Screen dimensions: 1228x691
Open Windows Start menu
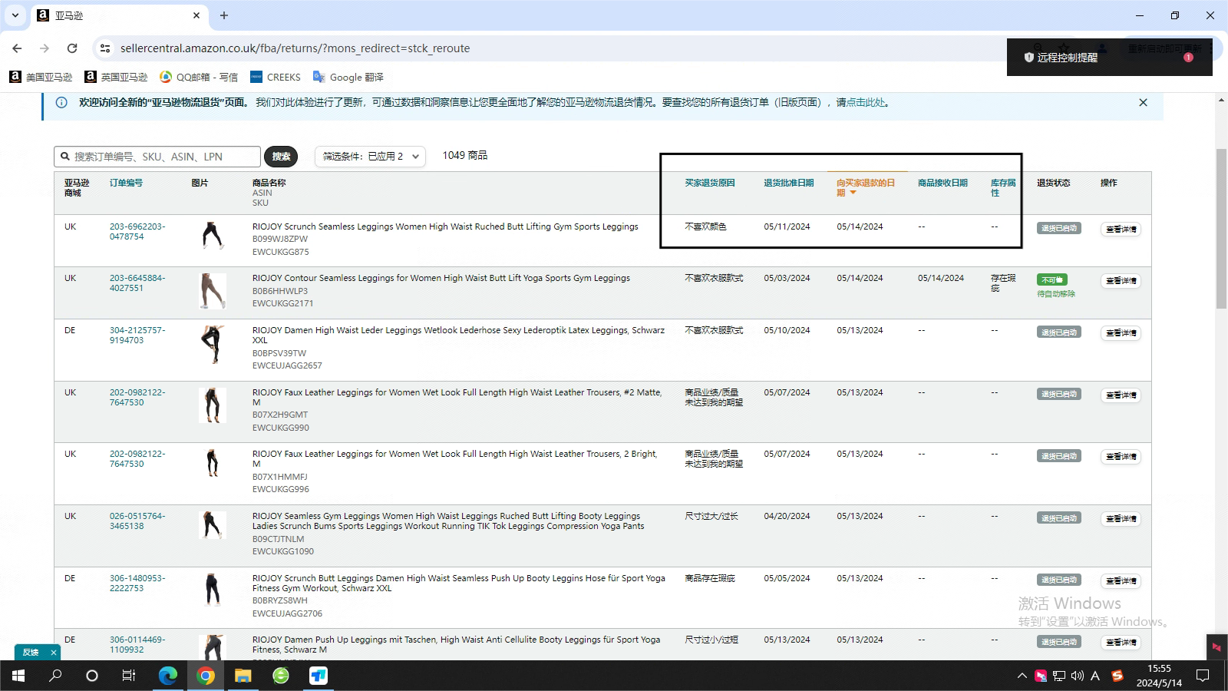coord(18,676)
